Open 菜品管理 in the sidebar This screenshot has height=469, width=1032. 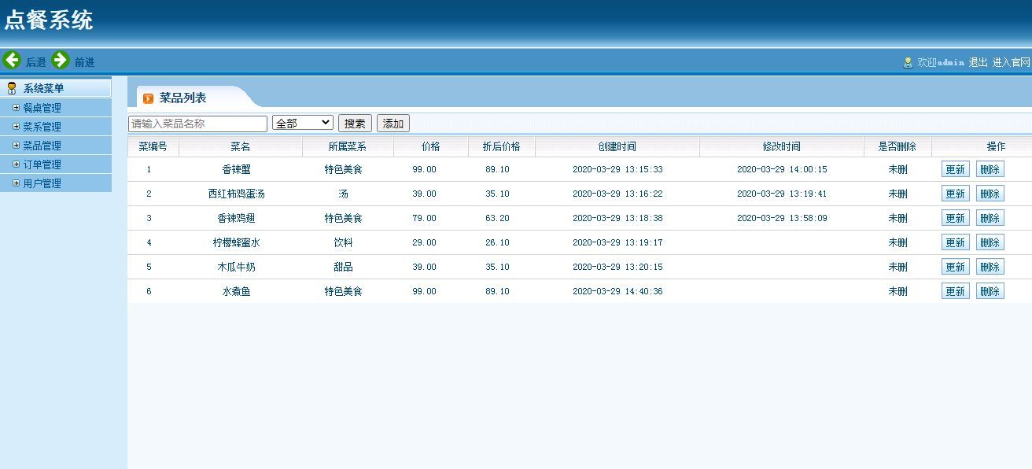[x=42, y=146]
